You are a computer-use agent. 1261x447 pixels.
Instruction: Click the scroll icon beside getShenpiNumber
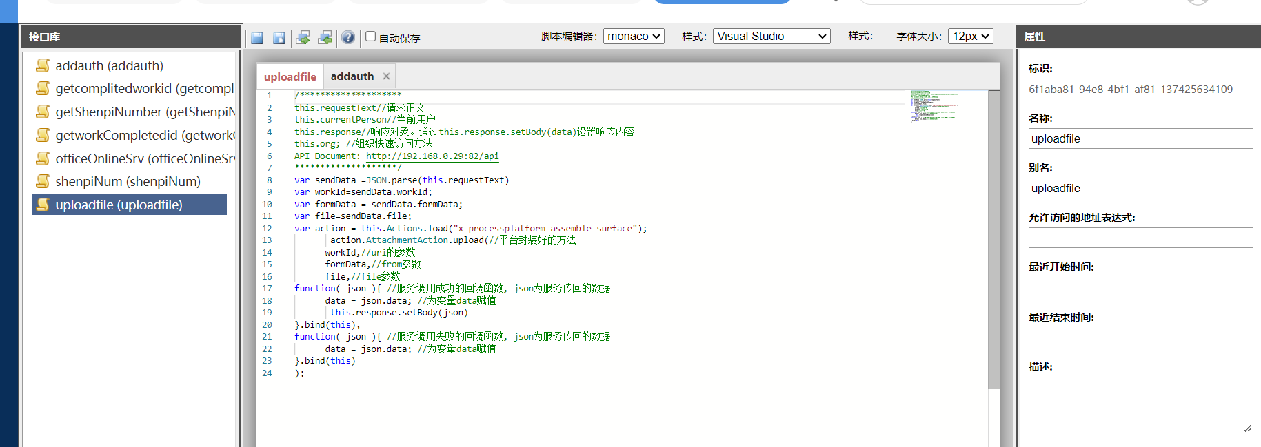click(x=43, y=112)
